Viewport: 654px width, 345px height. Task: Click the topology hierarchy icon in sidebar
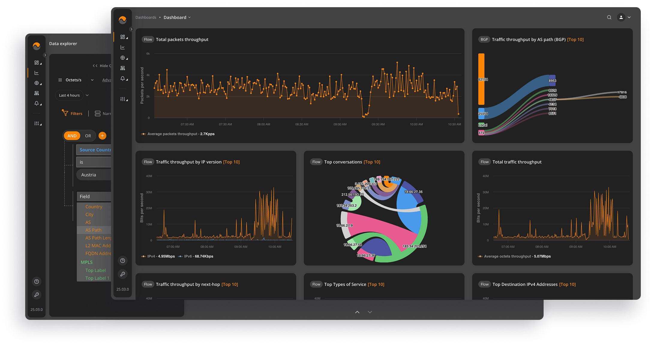[123, 68]
